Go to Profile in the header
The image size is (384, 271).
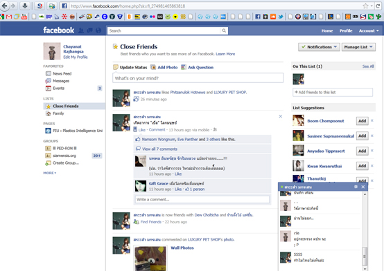(346, 31)
